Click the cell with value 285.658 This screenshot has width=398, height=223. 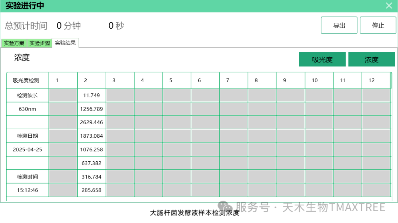point(91,190)
